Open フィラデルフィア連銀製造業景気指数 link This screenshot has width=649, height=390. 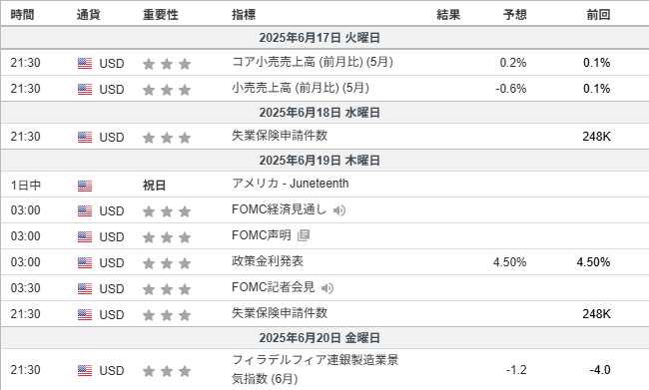(x=315, y=369)
